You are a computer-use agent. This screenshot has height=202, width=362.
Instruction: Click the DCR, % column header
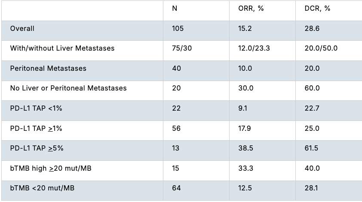(x=317, y=9)
